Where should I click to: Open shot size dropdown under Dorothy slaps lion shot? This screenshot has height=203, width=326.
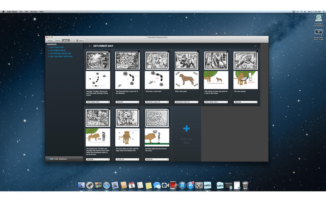[x=157, y=160]
